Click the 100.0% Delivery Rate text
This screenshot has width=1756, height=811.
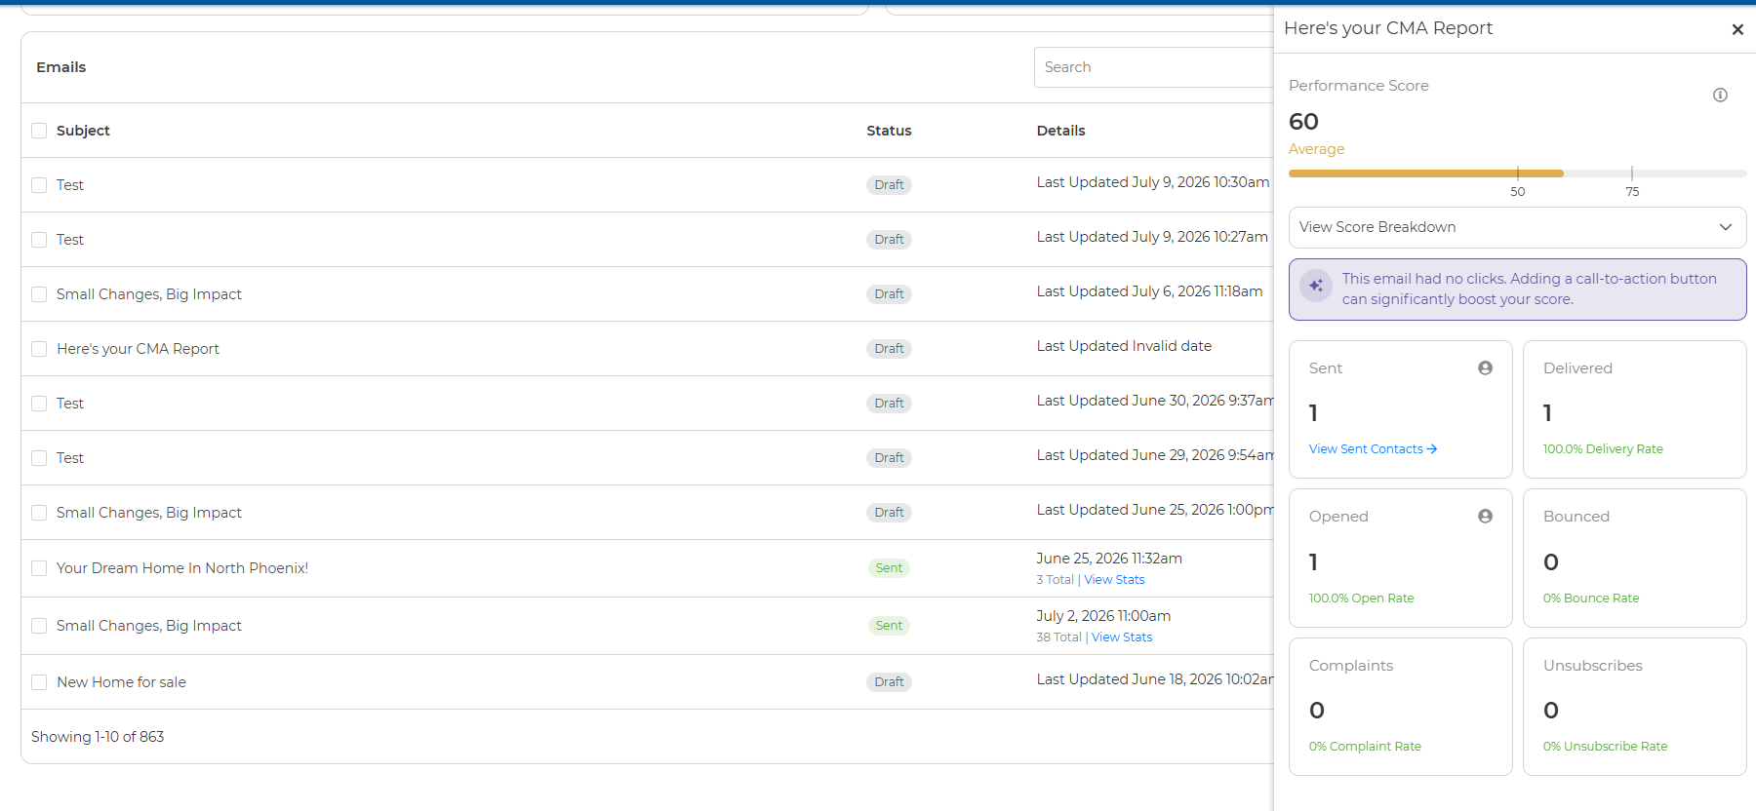(1603, 448)
